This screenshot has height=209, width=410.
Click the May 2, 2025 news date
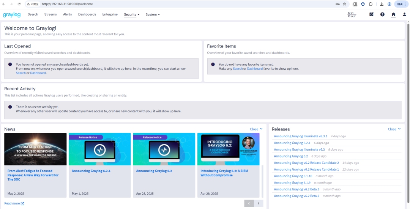[16, 194]
